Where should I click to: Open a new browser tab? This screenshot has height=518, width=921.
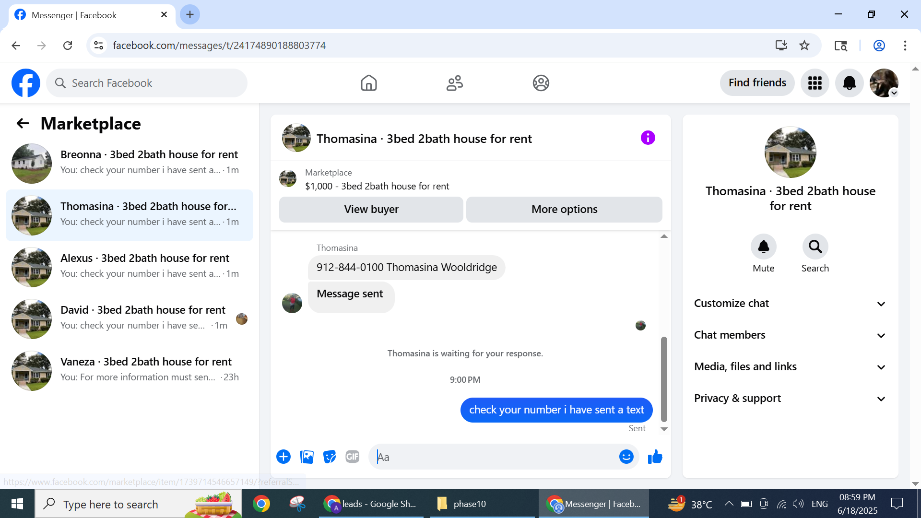[x=190, y=15]
